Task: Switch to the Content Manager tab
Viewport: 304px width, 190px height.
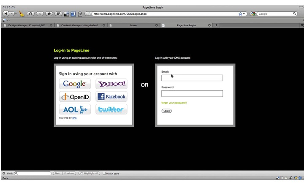Action: pyautogui.click(x=81, y=25)
